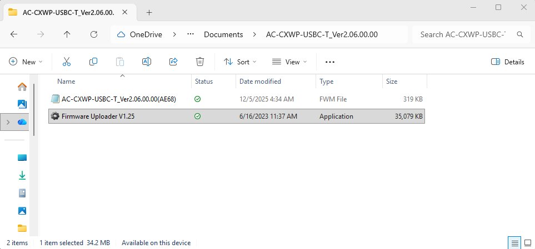Refresh the current folder

click(94, 34)
